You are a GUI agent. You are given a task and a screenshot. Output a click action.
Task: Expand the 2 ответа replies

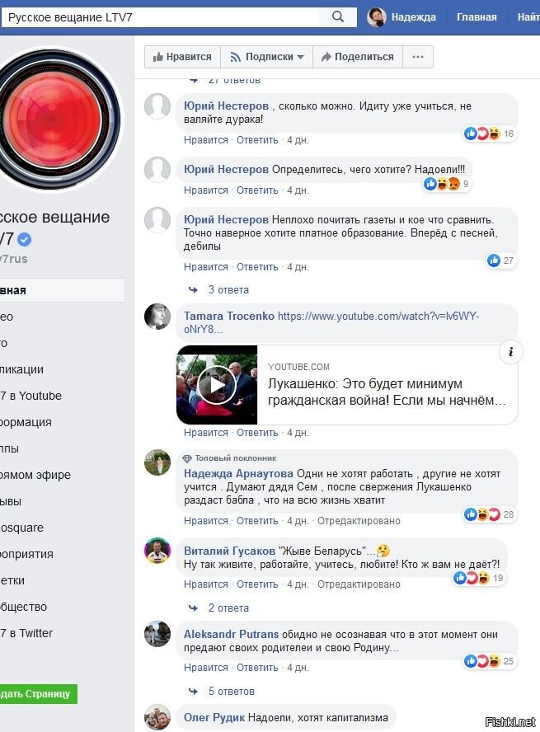coord(228,608)
